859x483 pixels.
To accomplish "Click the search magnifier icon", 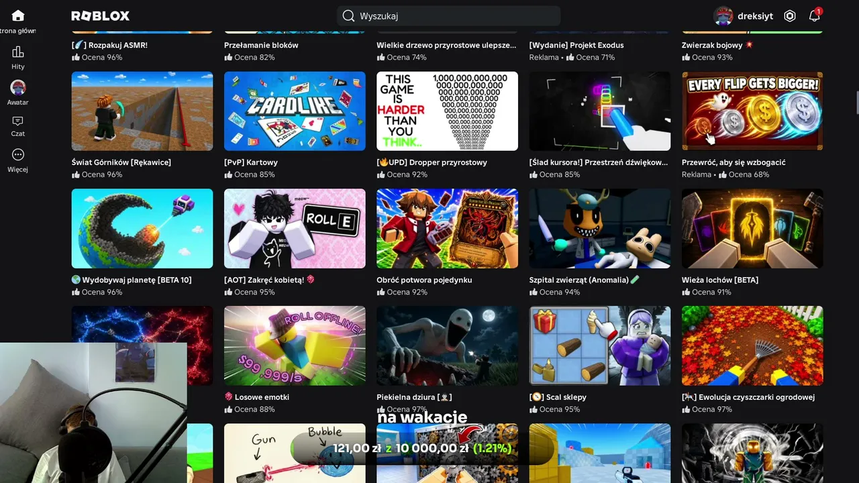I will pos(348,16).
